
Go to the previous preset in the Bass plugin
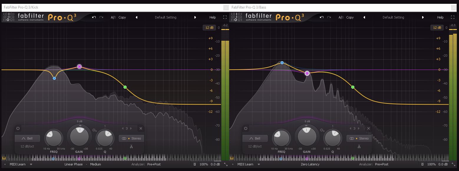pos(364,17)
